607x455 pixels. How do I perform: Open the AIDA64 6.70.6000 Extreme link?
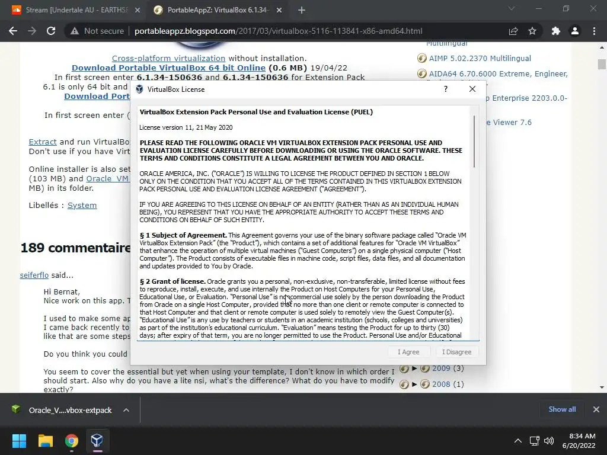498,73
